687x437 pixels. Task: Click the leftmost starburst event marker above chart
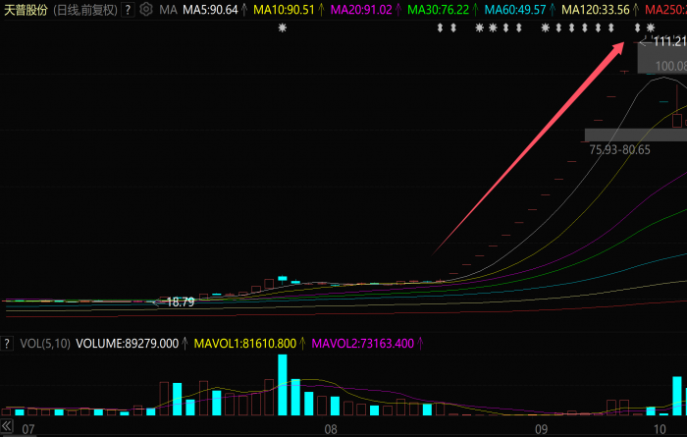coord(284,27)
